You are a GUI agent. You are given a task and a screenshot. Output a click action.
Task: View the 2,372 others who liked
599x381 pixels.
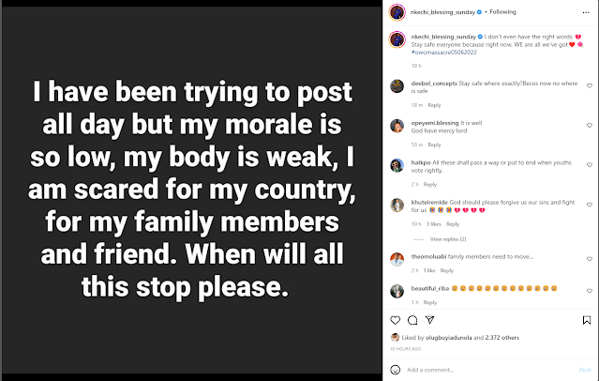495,337
